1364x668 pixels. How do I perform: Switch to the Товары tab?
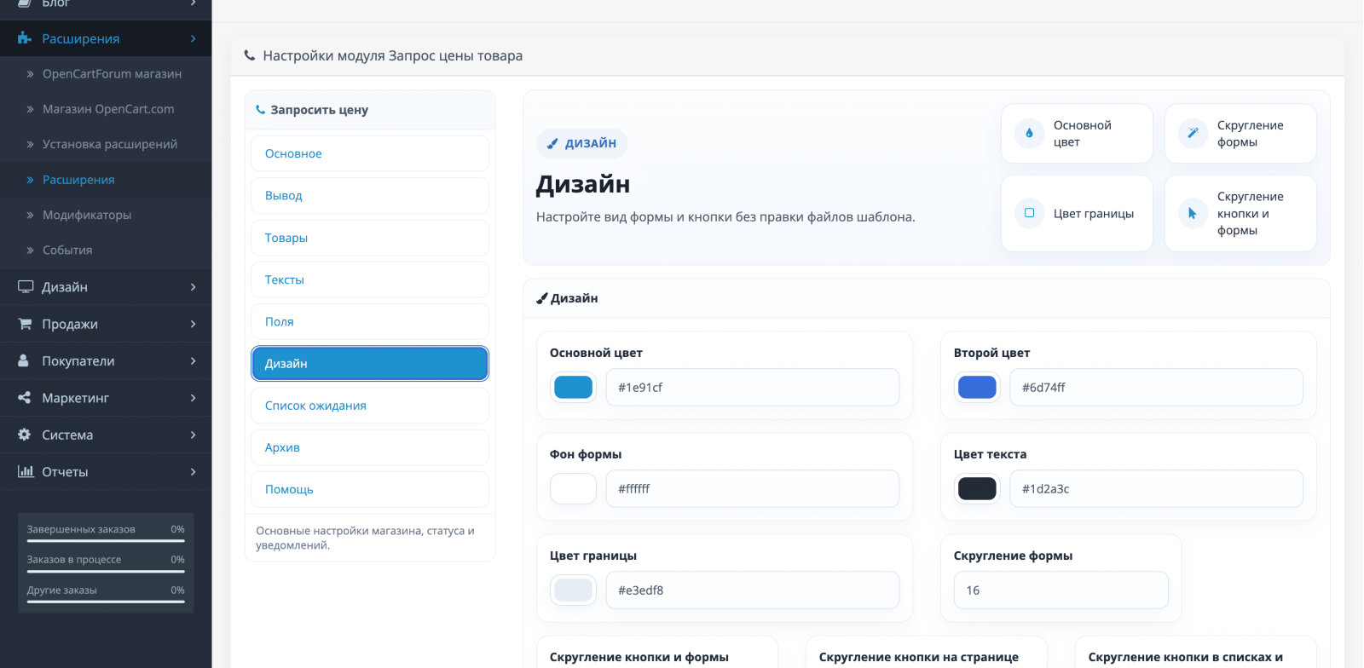click(370, 238)
